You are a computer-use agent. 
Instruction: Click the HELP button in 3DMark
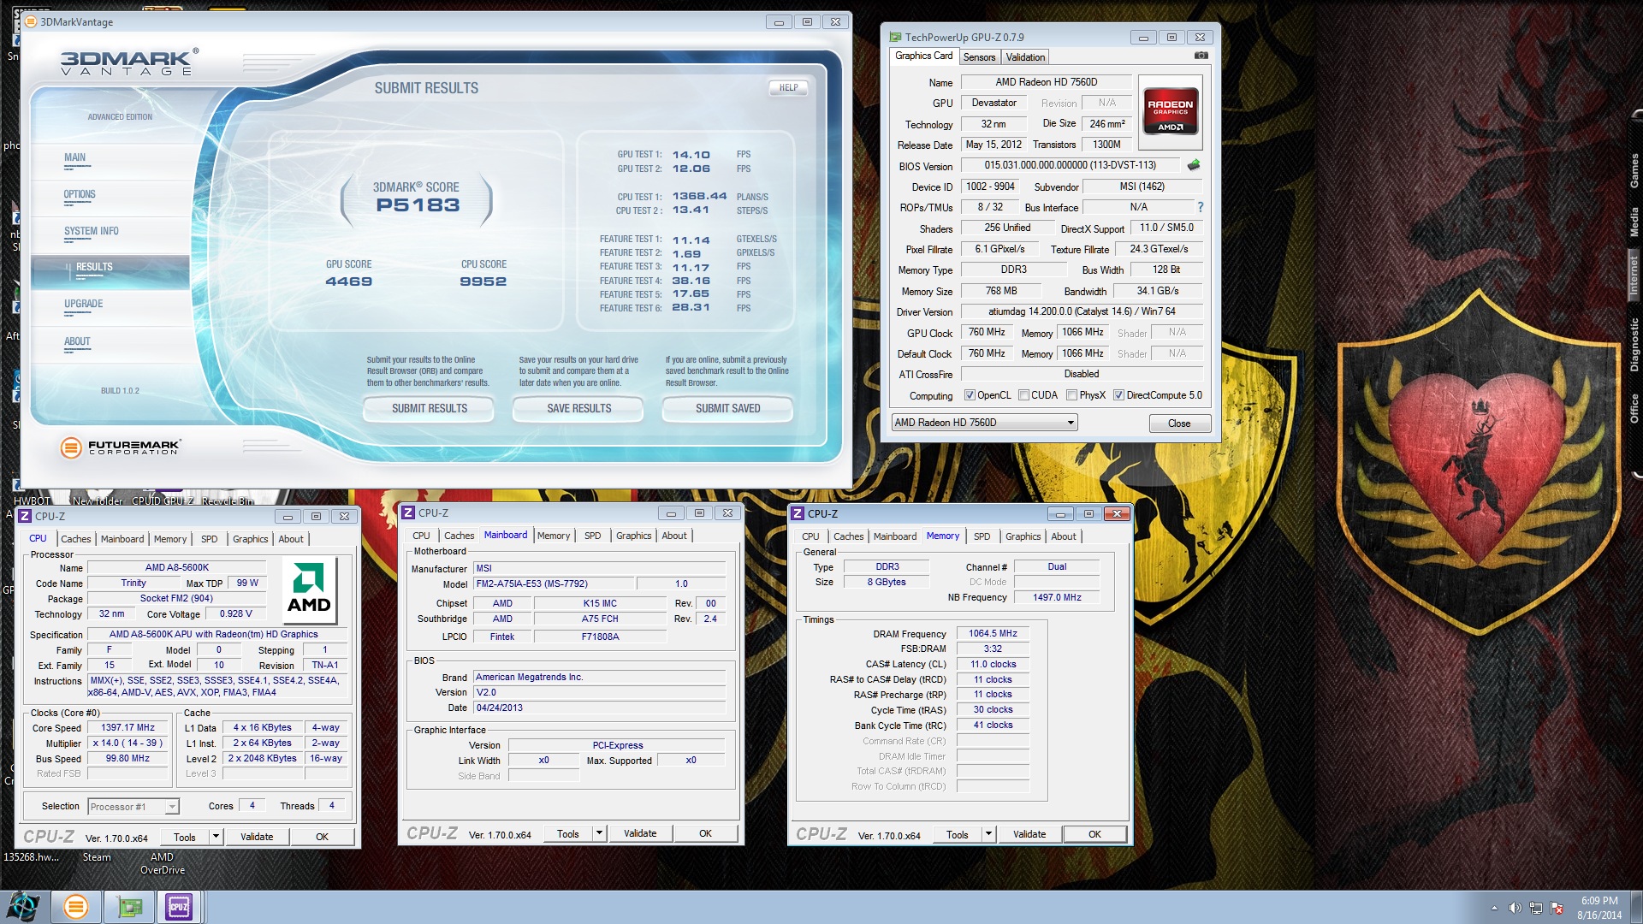(x=788, y=87)
